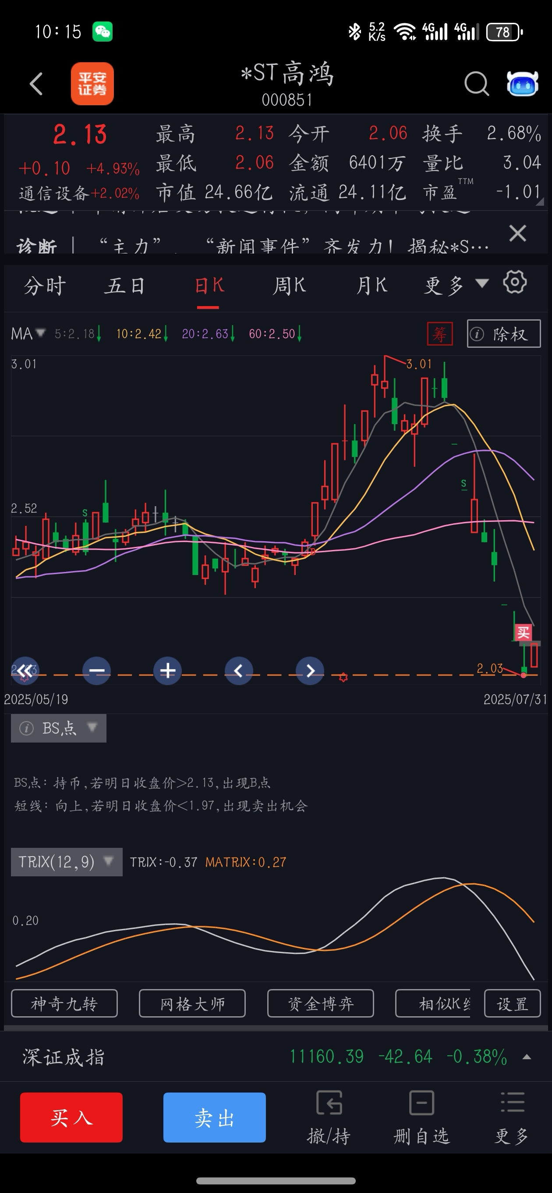This screenshot has width=552, height=1193.
Task: Select the 日K chart tab
Action: pos(209,285)
